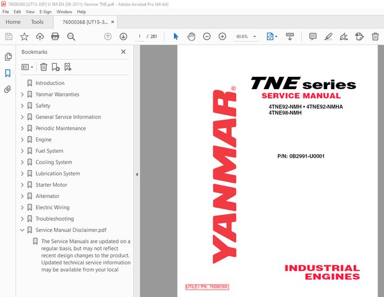
Task: Open the File menu
Action: (6, 12)
